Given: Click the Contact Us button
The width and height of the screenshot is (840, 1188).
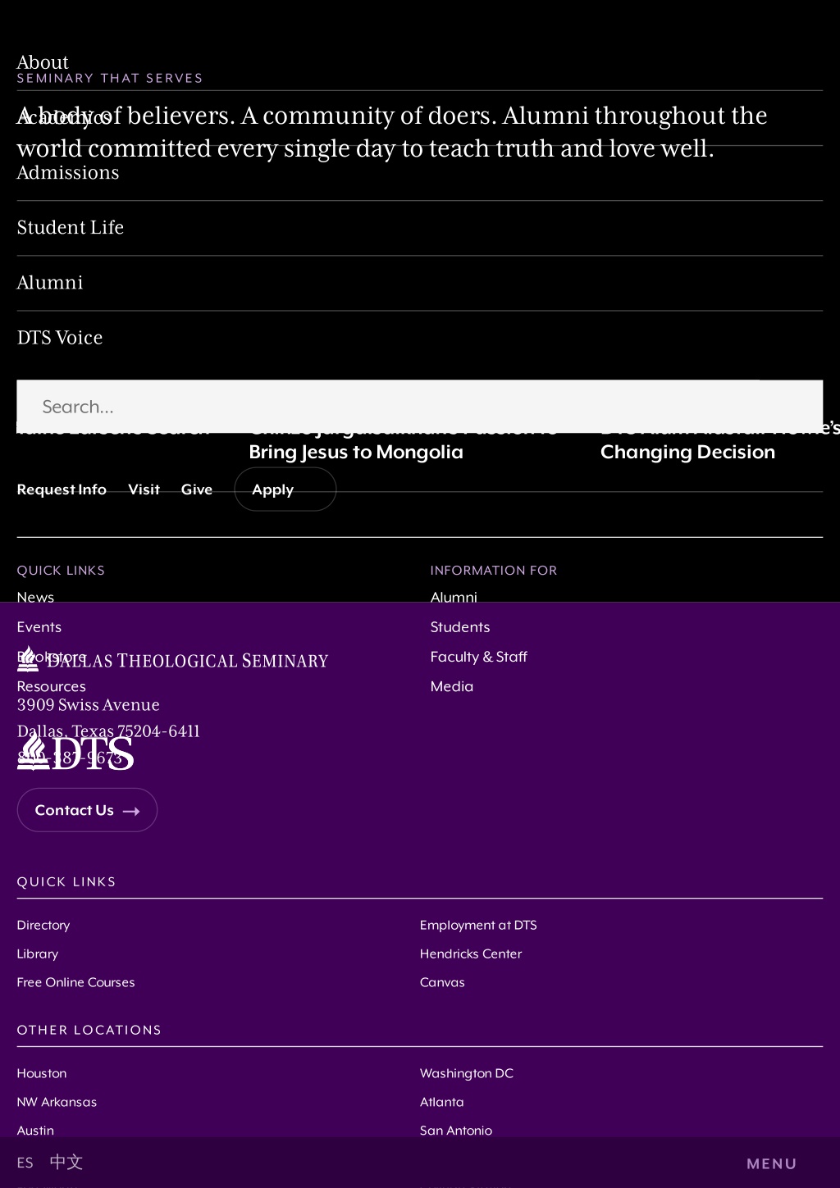Looking at the screenshot, I should 87,810.
